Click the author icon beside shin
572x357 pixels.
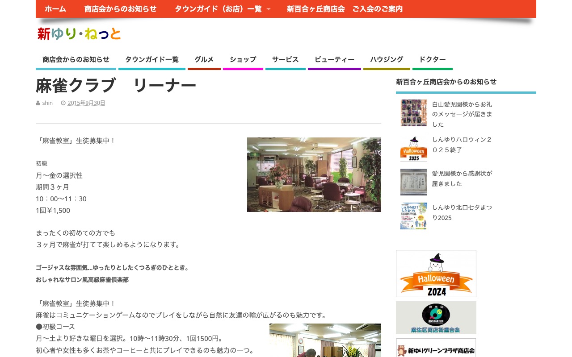point(38,103)
